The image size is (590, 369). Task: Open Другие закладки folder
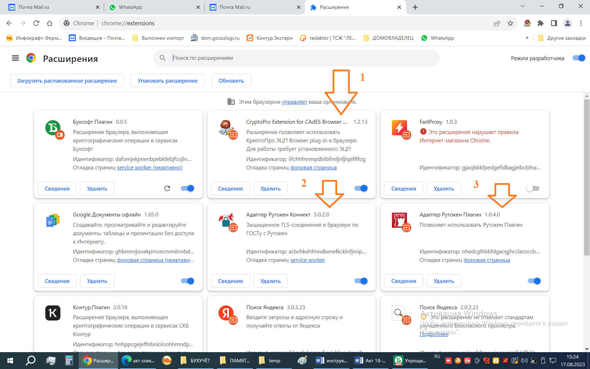click(x=562, y=38)
